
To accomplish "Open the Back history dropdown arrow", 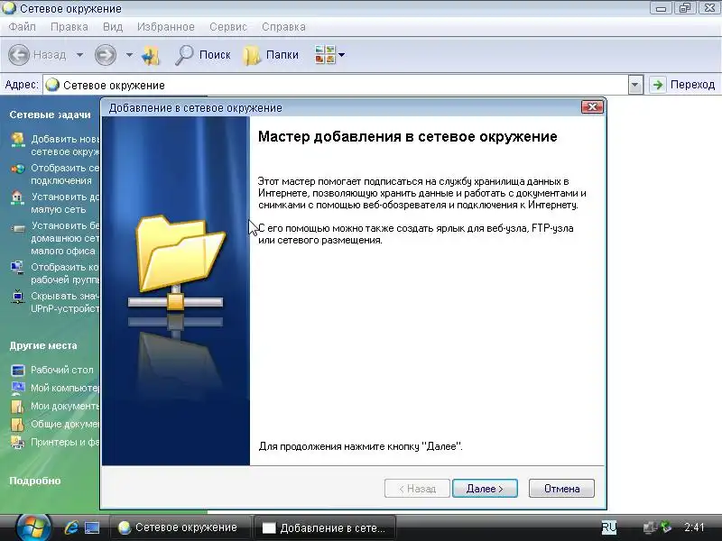I will [x=79, y=55].
